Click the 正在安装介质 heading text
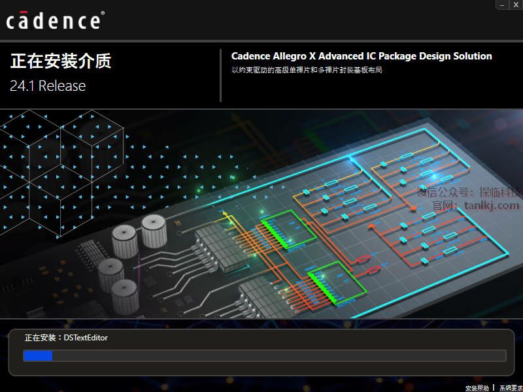Image resolution: width=523 pixels, height=392 pixels. click(x=61, y=61)
